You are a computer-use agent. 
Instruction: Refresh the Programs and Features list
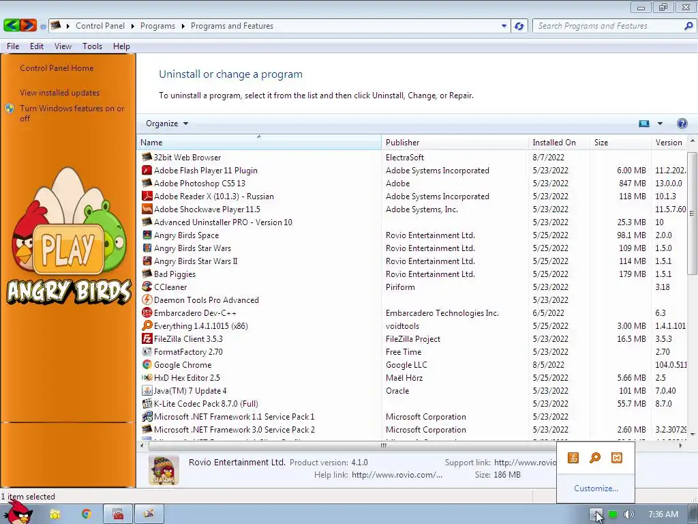coord(519,26)
